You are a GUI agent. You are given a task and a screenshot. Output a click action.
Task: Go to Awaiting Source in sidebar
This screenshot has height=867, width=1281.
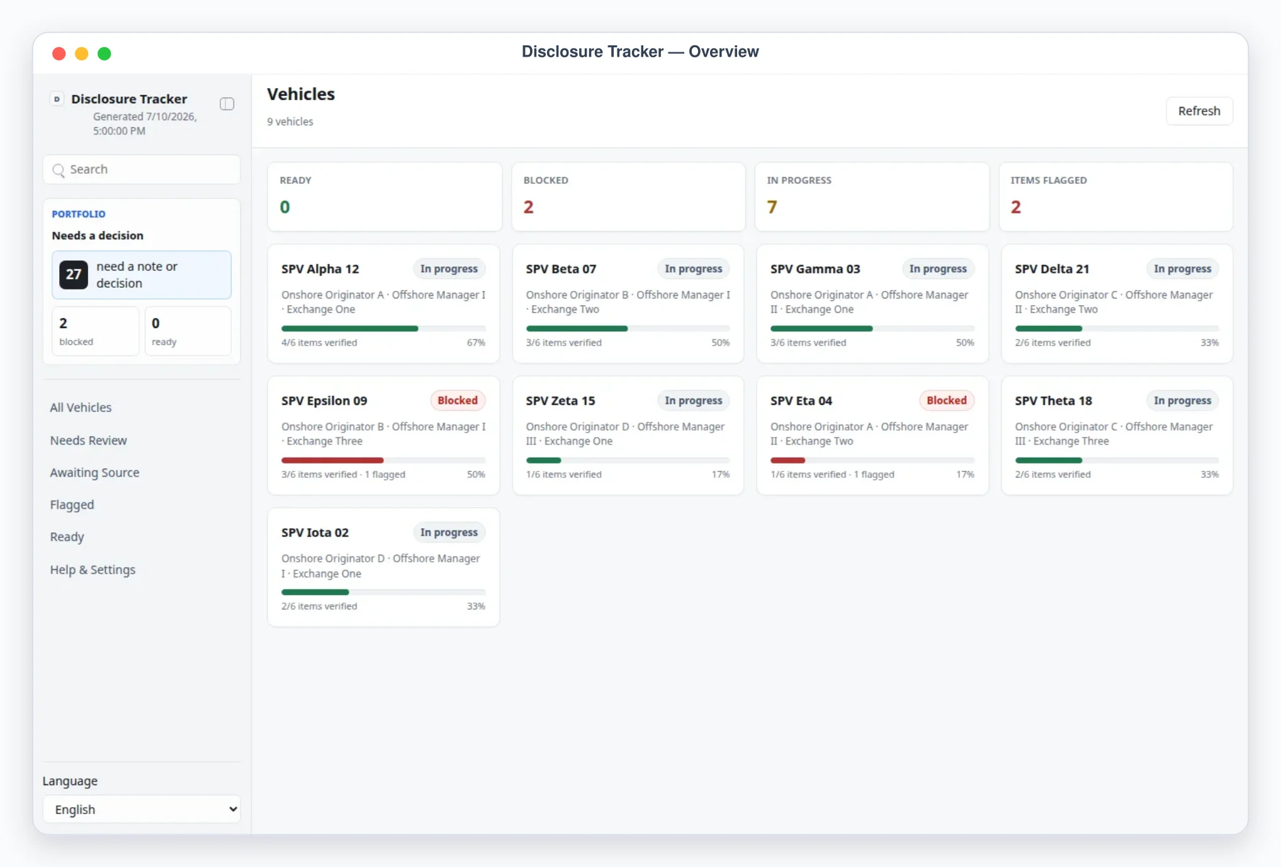[95, 472]
